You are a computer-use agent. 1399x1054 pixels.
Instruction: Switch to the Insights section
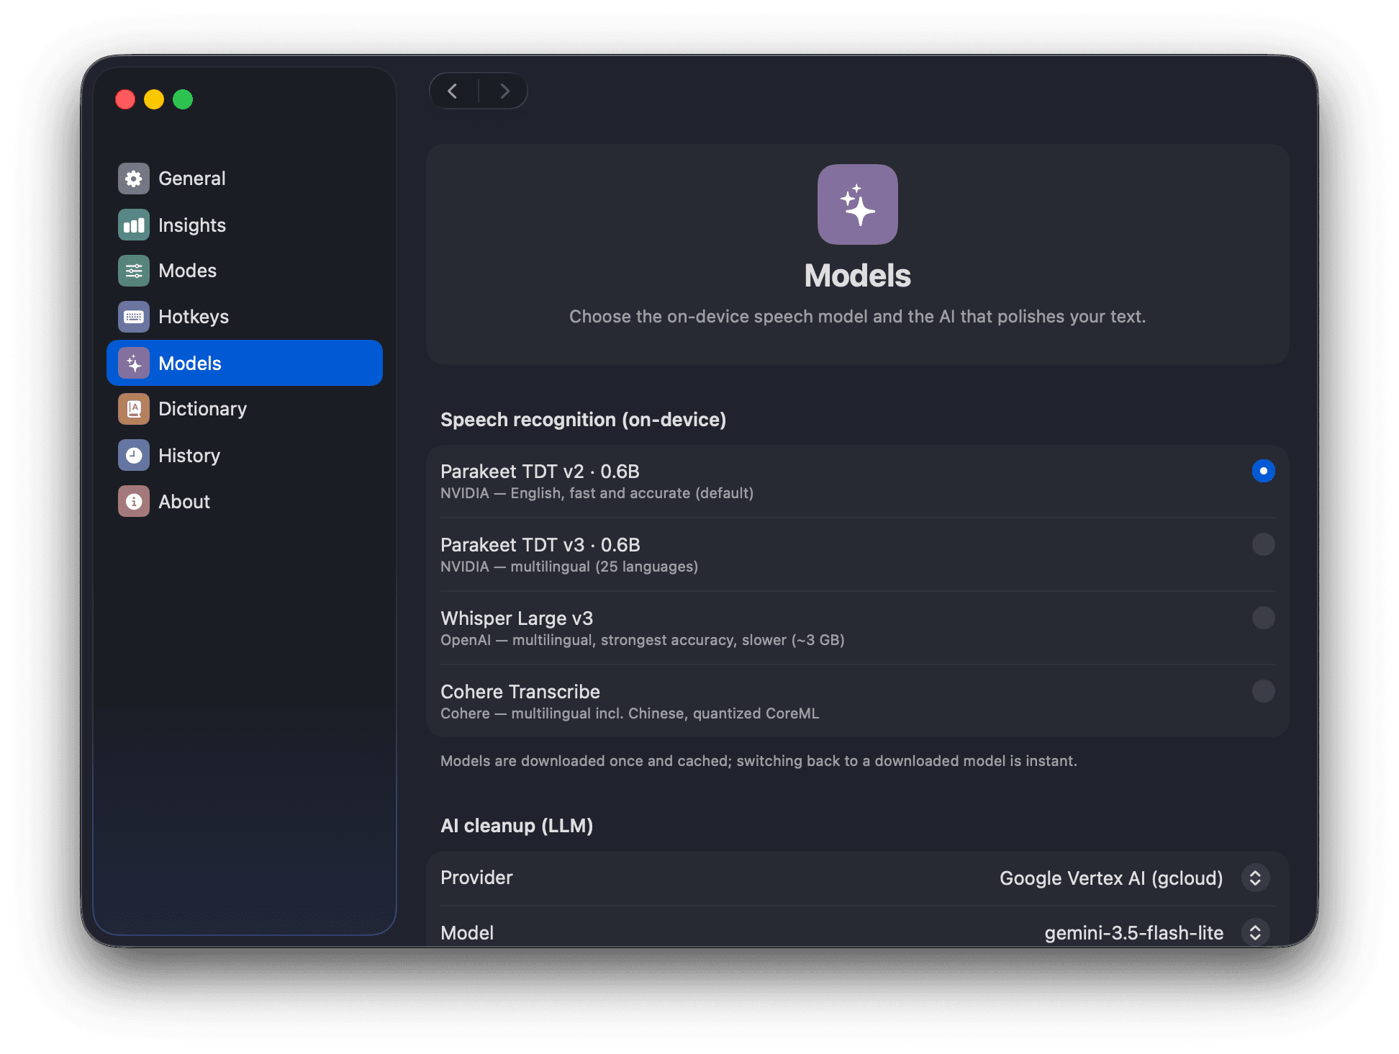point(245,225)
